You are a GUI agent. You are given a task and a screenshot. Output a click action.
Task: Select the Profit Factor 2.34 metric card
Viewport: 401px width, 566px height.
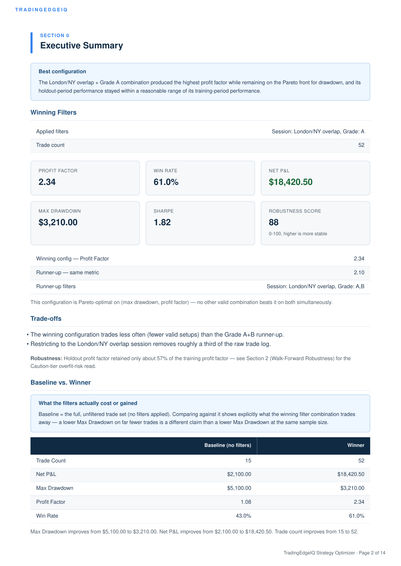tap(85, 178)
